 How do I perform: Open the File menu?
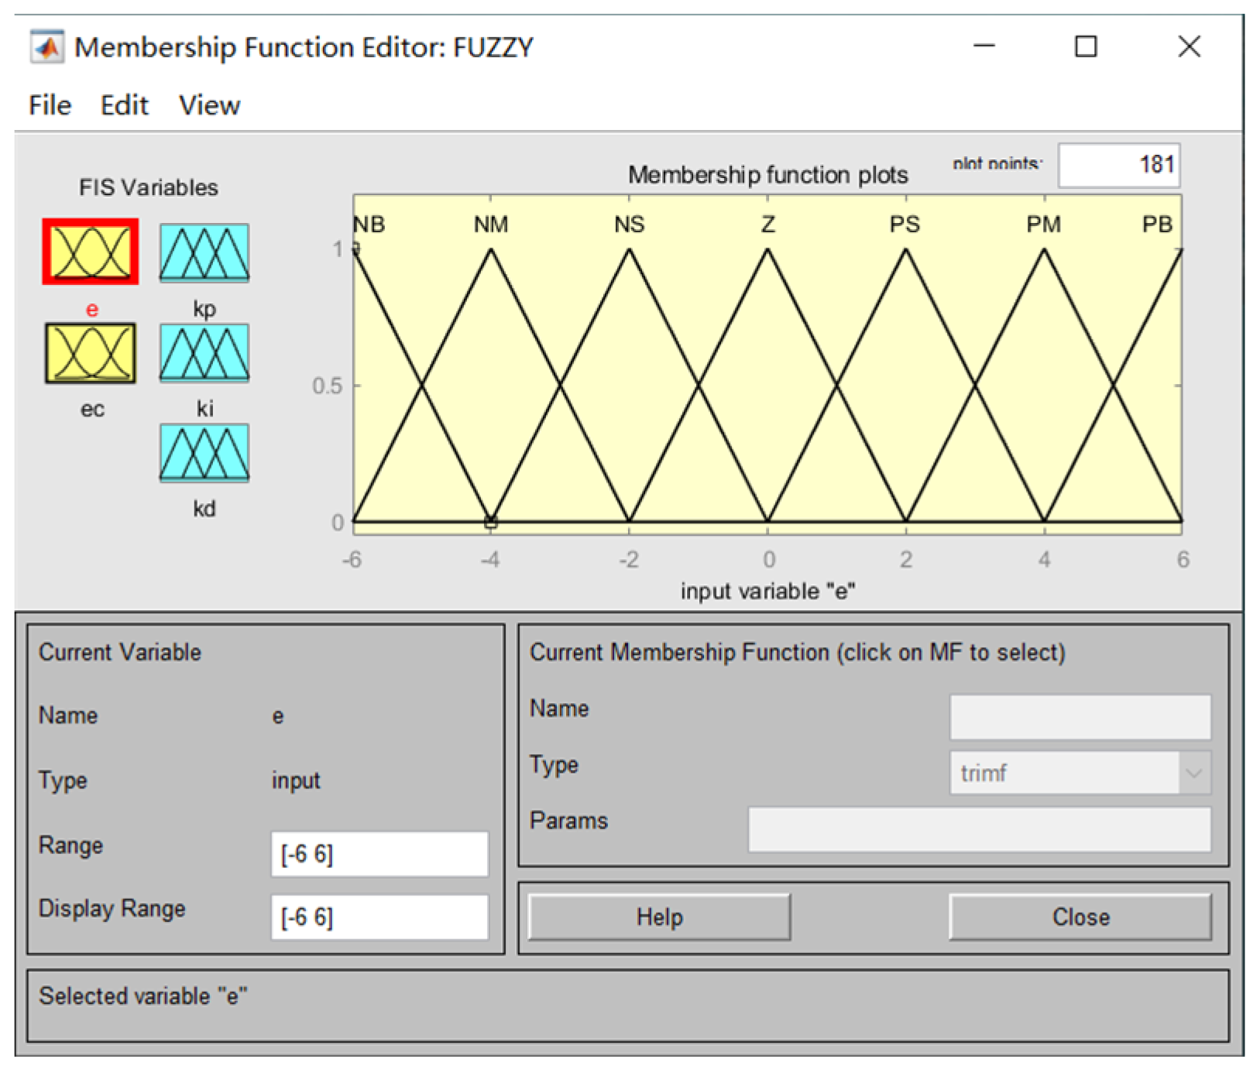coord(50,105)
